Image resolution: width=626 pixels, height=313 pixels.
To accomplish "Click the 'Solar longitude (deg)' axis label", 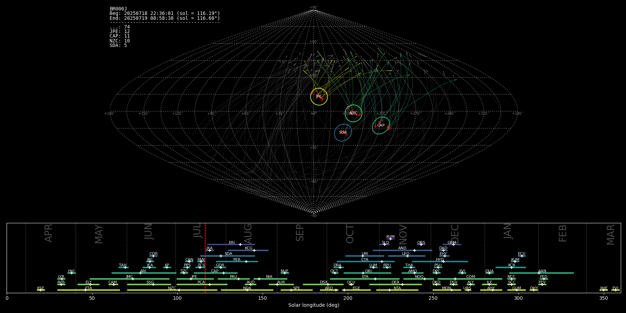I will coord(314,305).
